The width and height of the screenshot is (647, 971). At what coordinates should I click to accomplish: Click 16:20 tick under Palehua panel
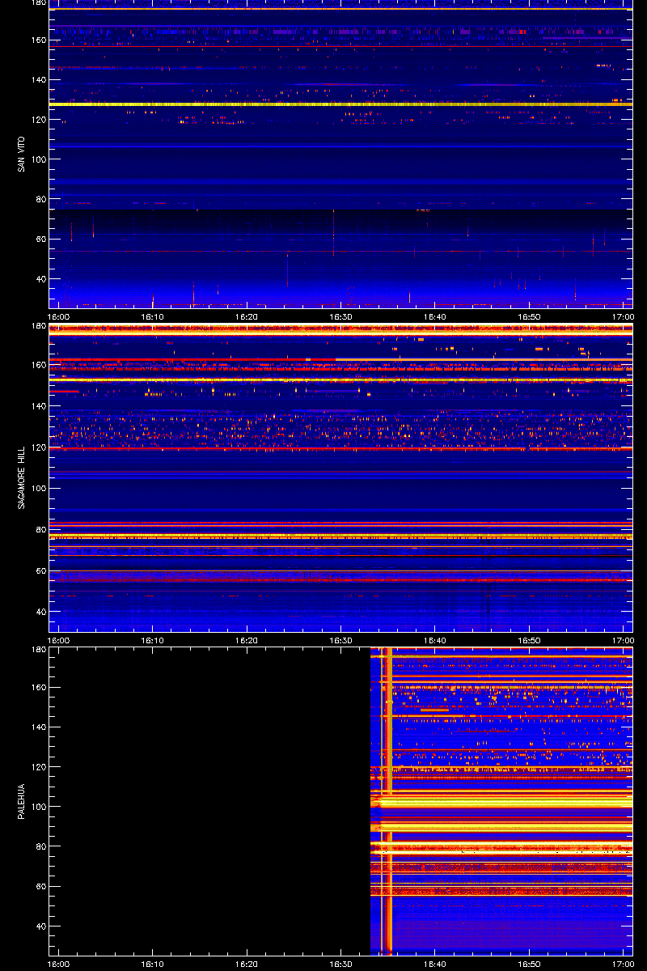(x=247, y=965)
